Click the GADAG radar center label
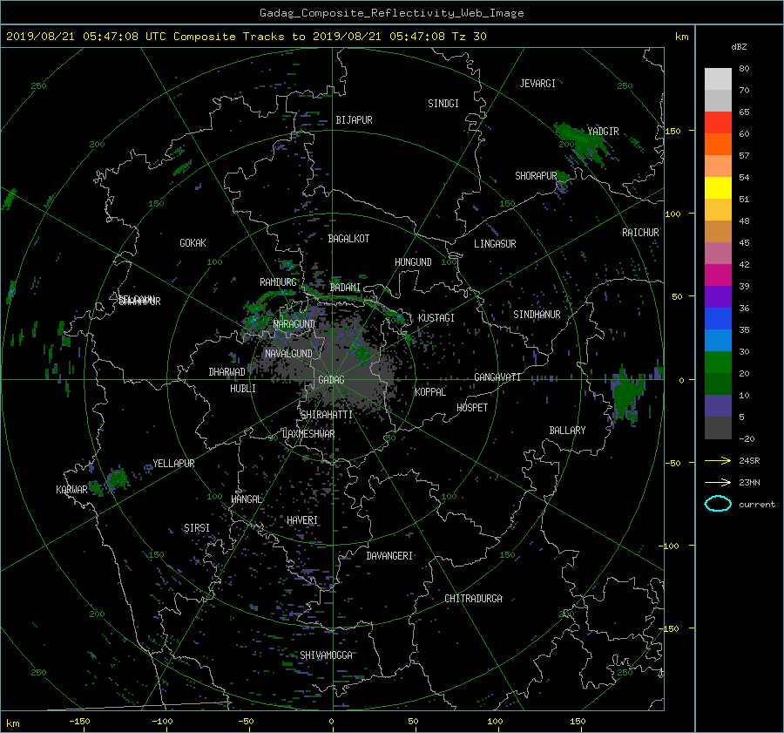The image size is (784, 733). (331, 380)
